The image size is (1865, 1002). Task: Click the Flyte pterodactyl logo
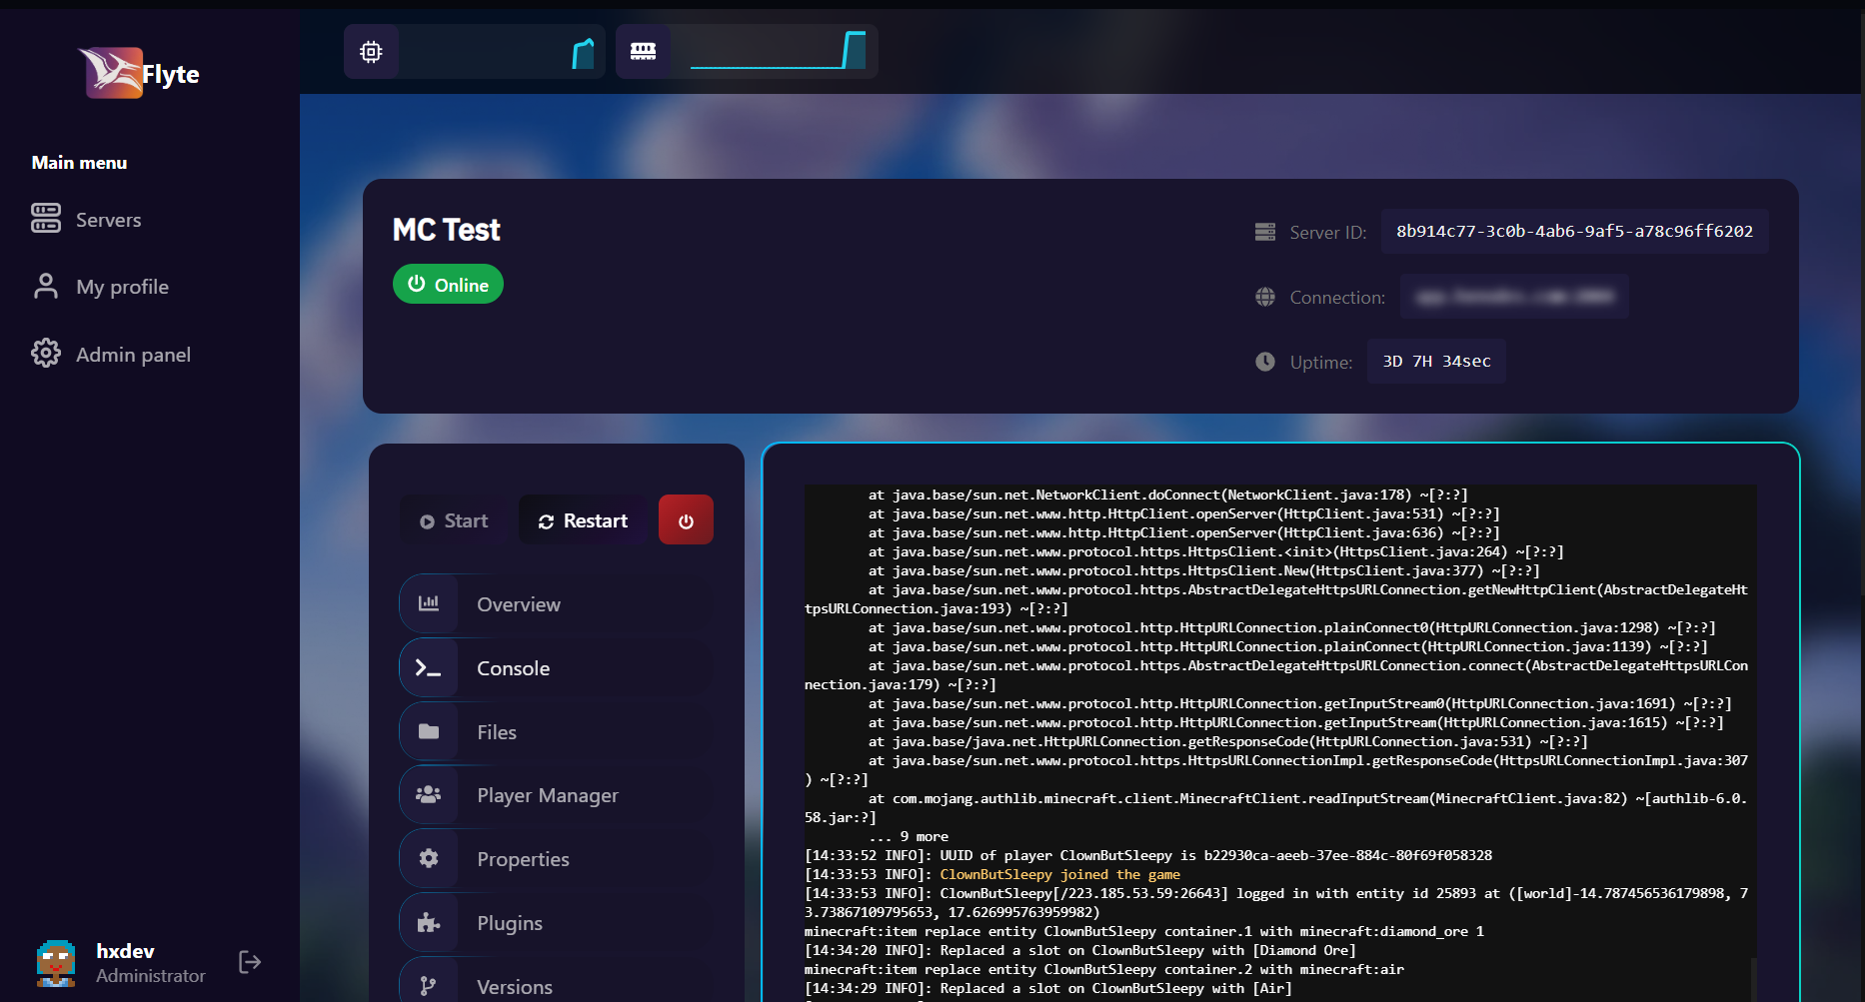point(112,73)
